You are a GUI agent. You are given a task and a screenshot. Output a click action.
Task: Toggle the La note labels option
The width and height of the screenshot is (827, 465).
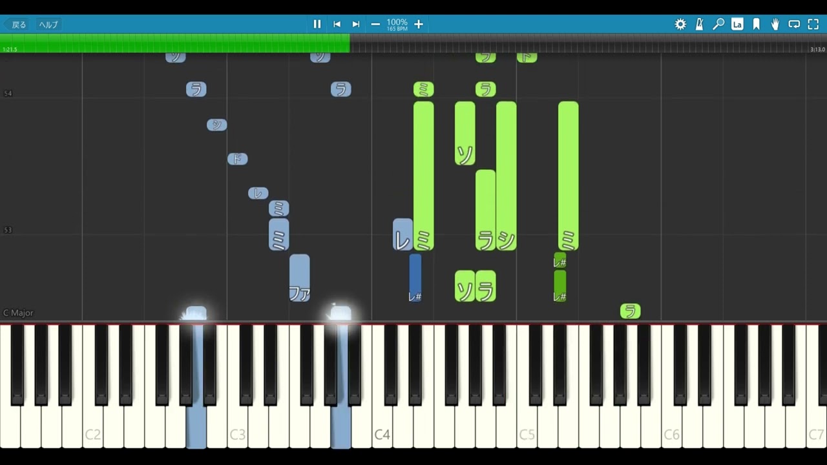point(737,24)
